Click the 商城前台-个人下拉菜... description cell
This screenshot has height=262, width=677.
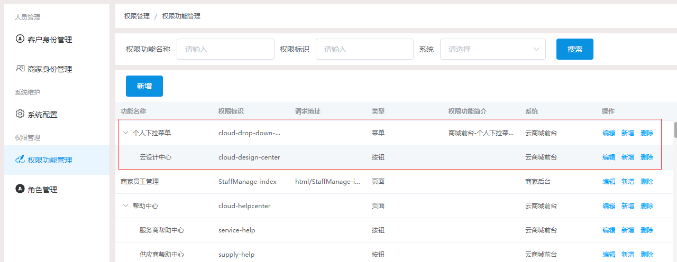(x=481, y=133)
